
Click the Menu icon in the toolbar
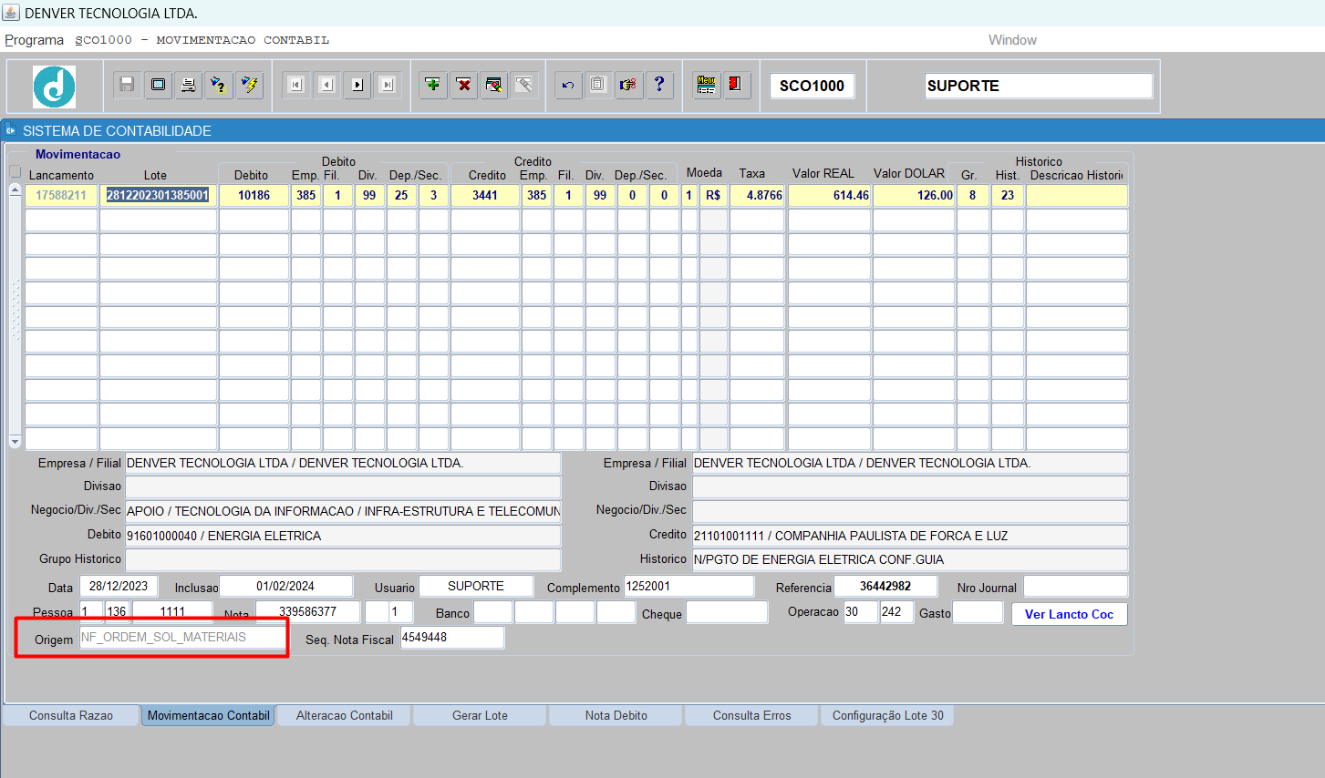click(x=706, y=85)
